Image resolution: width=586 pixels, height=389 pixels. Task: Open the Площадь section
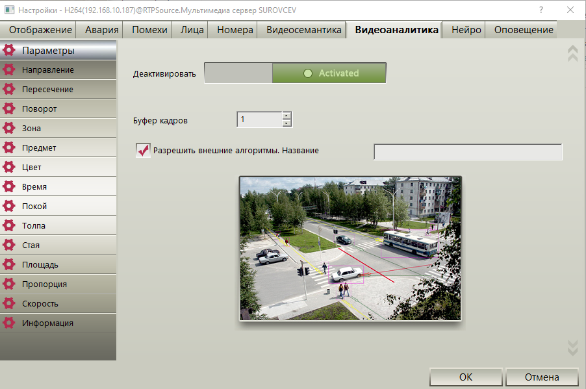[58, 264]
